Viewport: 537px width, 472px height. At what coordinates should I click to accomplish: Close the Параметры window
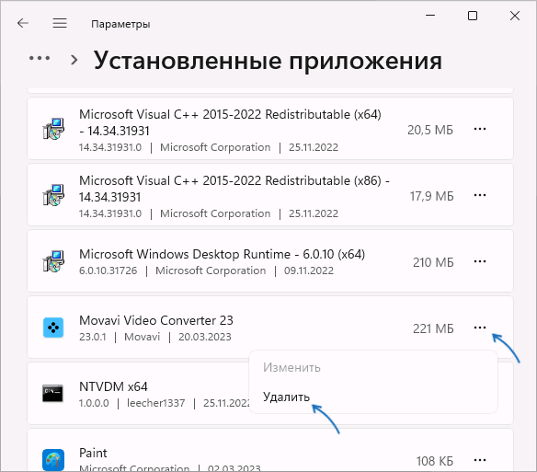coord(515,16)
